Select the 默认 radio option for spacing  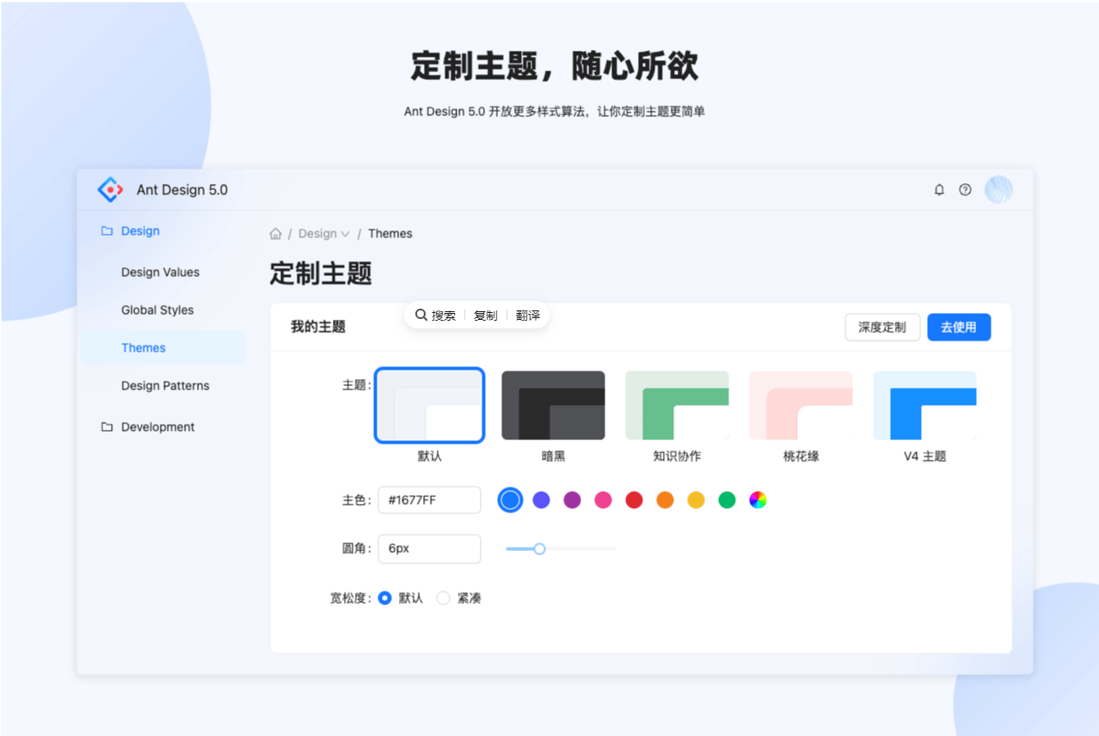pos(384,598)
